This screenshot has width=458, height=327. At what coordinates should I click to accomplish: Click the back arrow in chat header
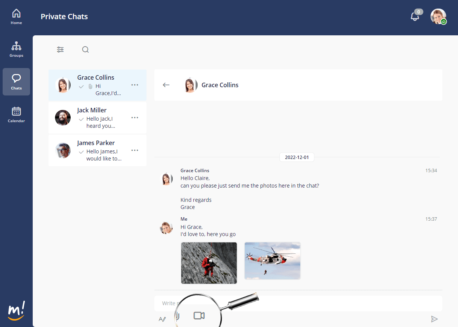pos(166,85)
